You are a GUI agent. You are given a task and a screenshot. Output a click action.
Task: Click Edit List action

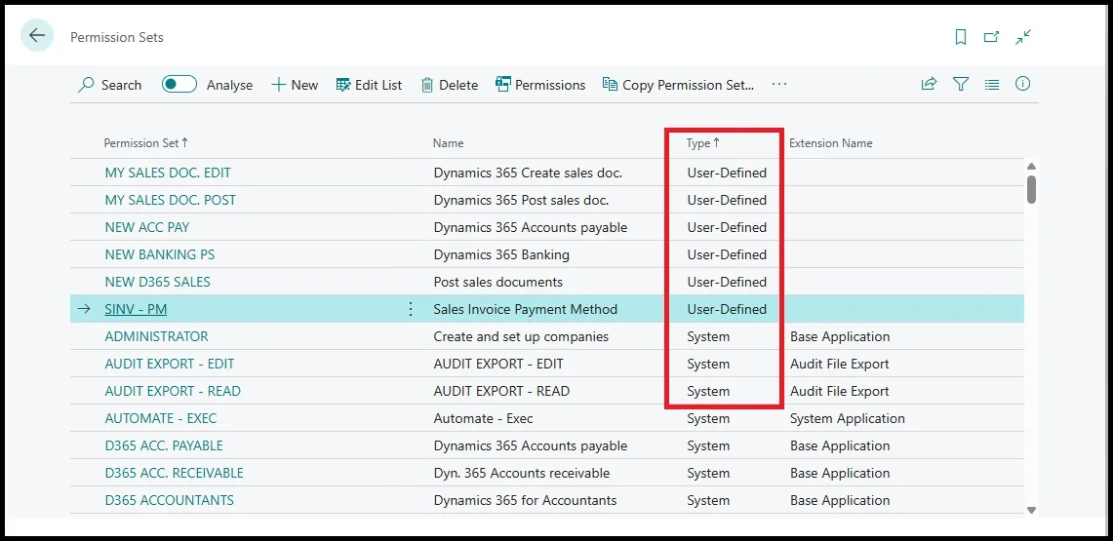tap(369, 85)
